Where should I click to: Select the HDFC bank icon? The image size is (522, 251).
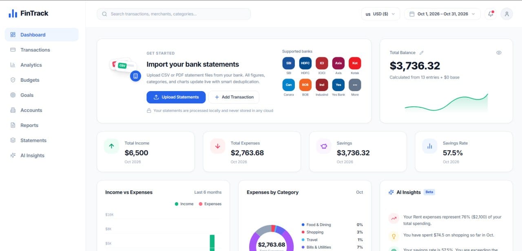coord(305,63)
